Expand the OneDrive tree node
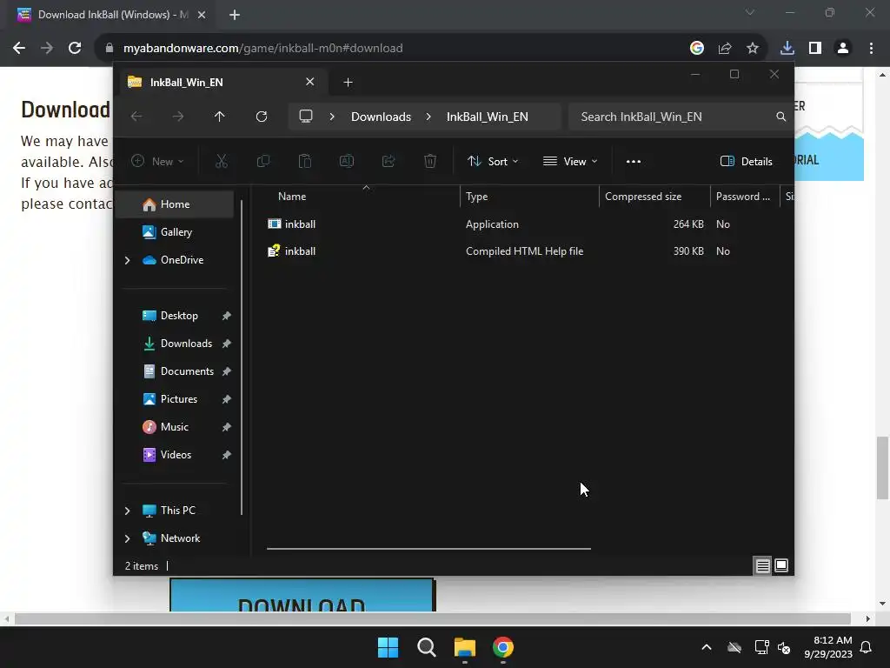The image size is (890, 668). [127, 260]
